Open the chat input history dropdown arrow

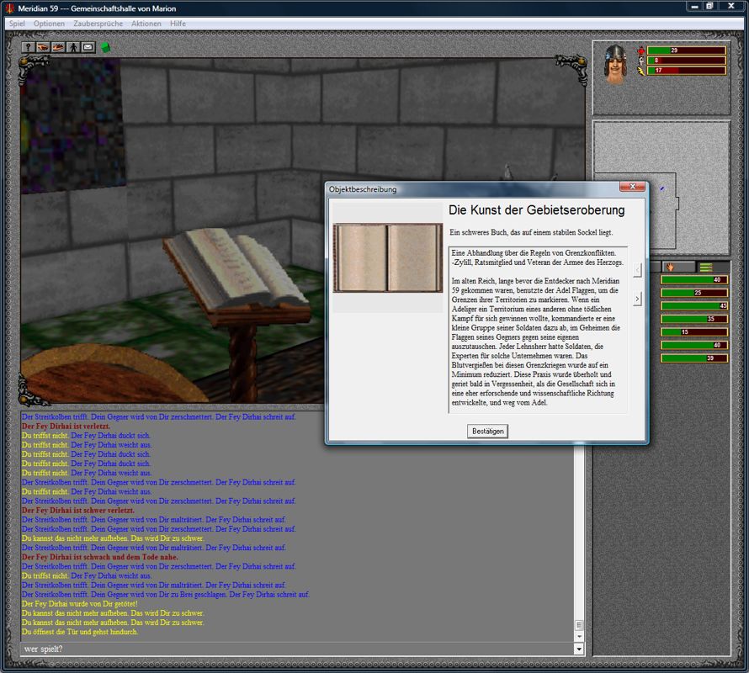(x=579, y=649)
